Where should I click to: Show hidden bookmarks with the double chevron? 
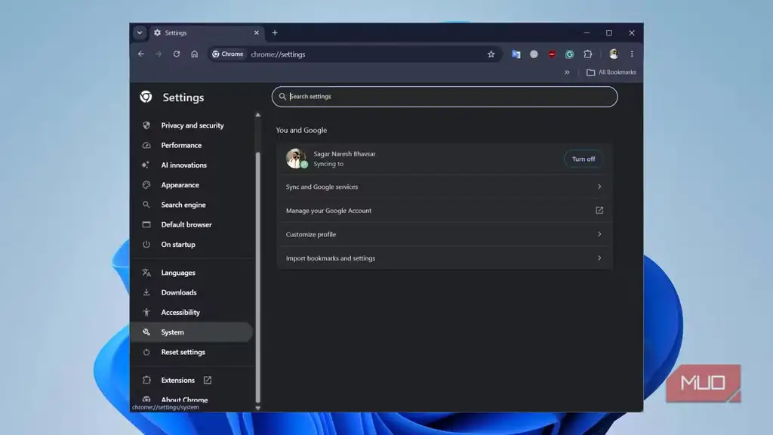click(567, 72)
